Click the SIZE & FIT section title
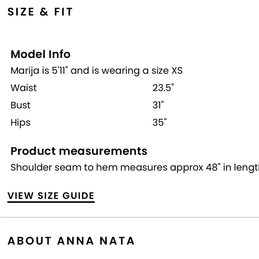The width and height of the screenshot is (259, 259). [40, 11]
